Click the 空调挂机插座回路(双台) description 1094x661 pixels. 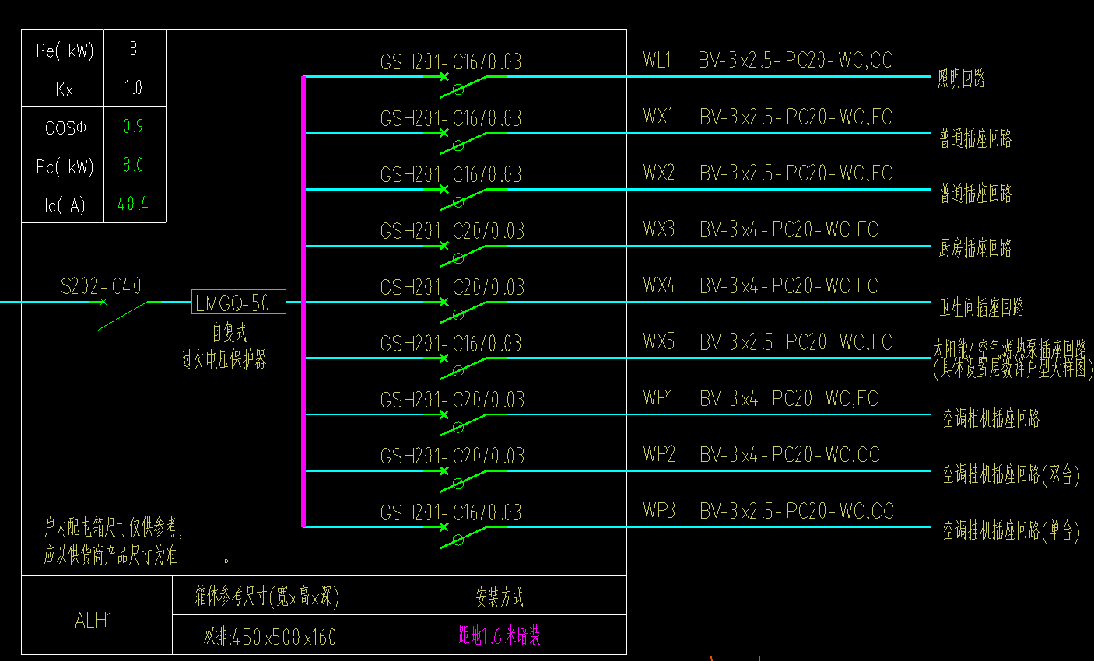pos(1012,474)
